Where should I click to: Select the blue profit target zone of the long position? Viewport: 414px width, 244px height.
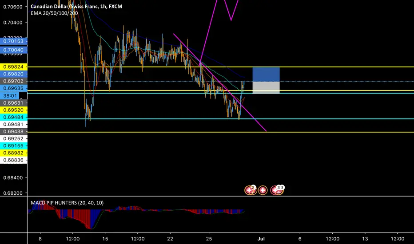[x=266, y=75]
